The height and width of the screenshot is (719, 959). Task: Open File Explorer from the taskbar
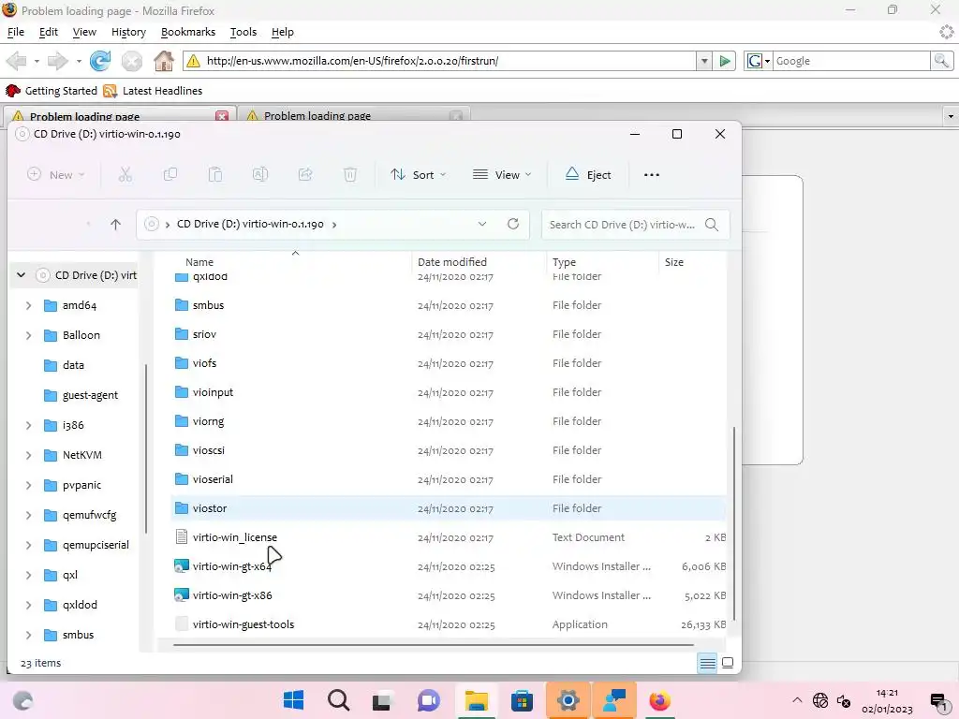[476, 700]
